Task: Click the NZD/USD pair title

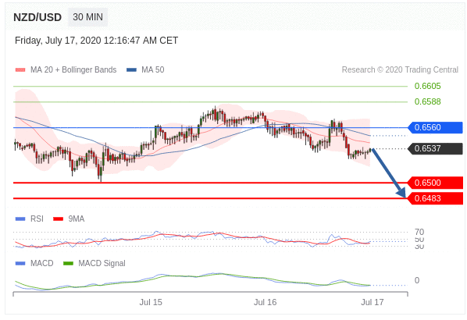Action: pos(37,17)
